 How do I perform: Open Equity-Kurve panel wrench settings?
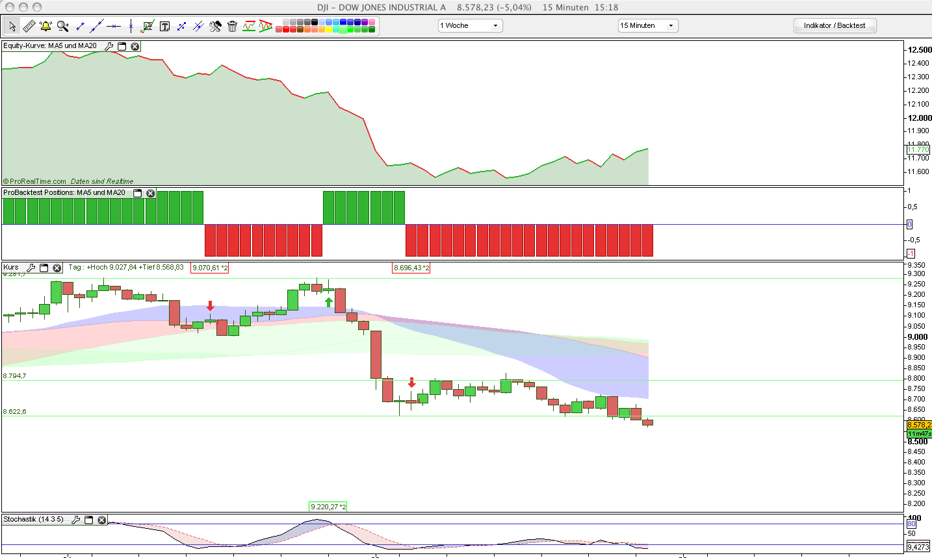click(x=109, y=46)
